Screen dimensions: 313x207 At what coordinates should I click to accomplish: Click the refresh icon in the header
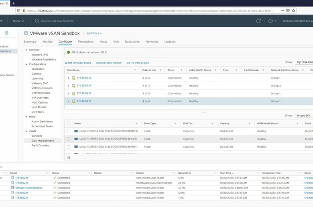[x=258, y=21]
